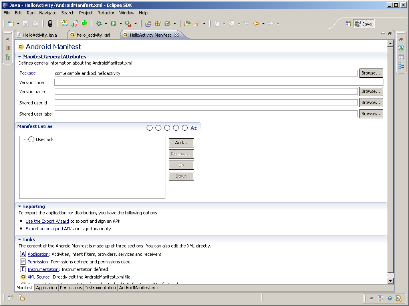
Task: Toggle alphabetical Az sorting in Manifest Extras
Action: 194,128
